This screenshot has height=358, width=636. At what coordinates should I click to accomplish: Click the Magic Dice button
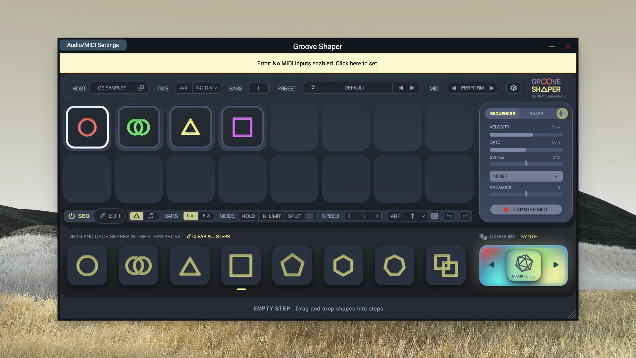pyautogui.click(x=523, y=265)
